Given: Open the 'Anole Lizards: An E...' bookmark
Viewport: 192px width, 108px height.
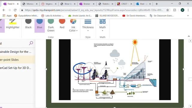Looking at the screenshot, I should [80, 16].
